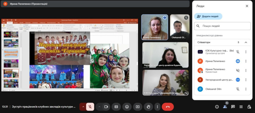Viewport: 255px width, 113px height.
Task: Leave the call with red hang-up button
Action: point(168,107)
